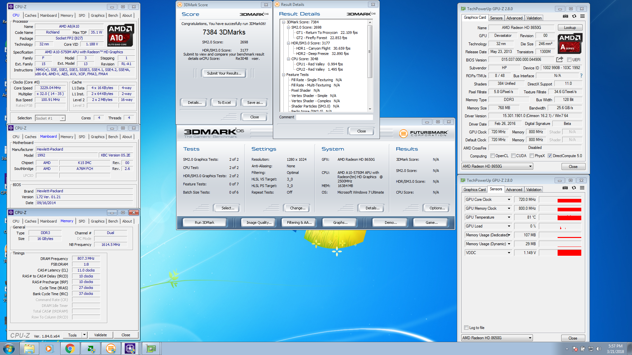Click refresh icon in GPU-Z Sensors window
This screenshot has height=355, width=632.
tap(574, 188)
